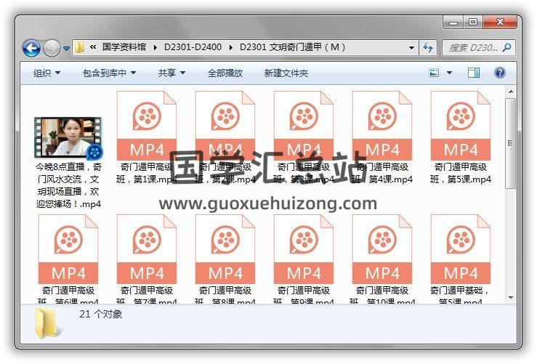Go back with the blue Back arrow
Image resolution: width=537 pixels, height=364 pixels.
[x=31, y=48]
